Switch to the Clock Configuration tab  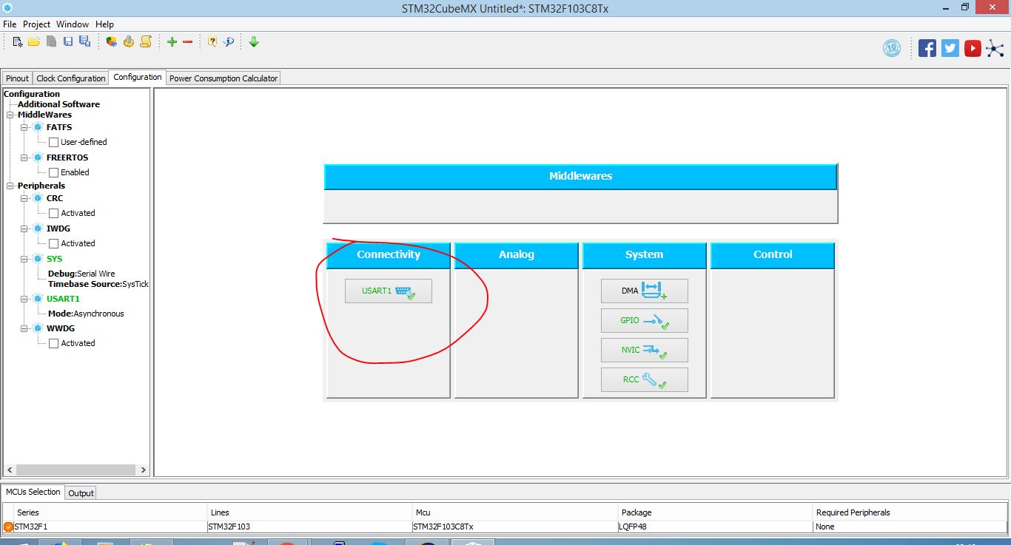(71, 78)
